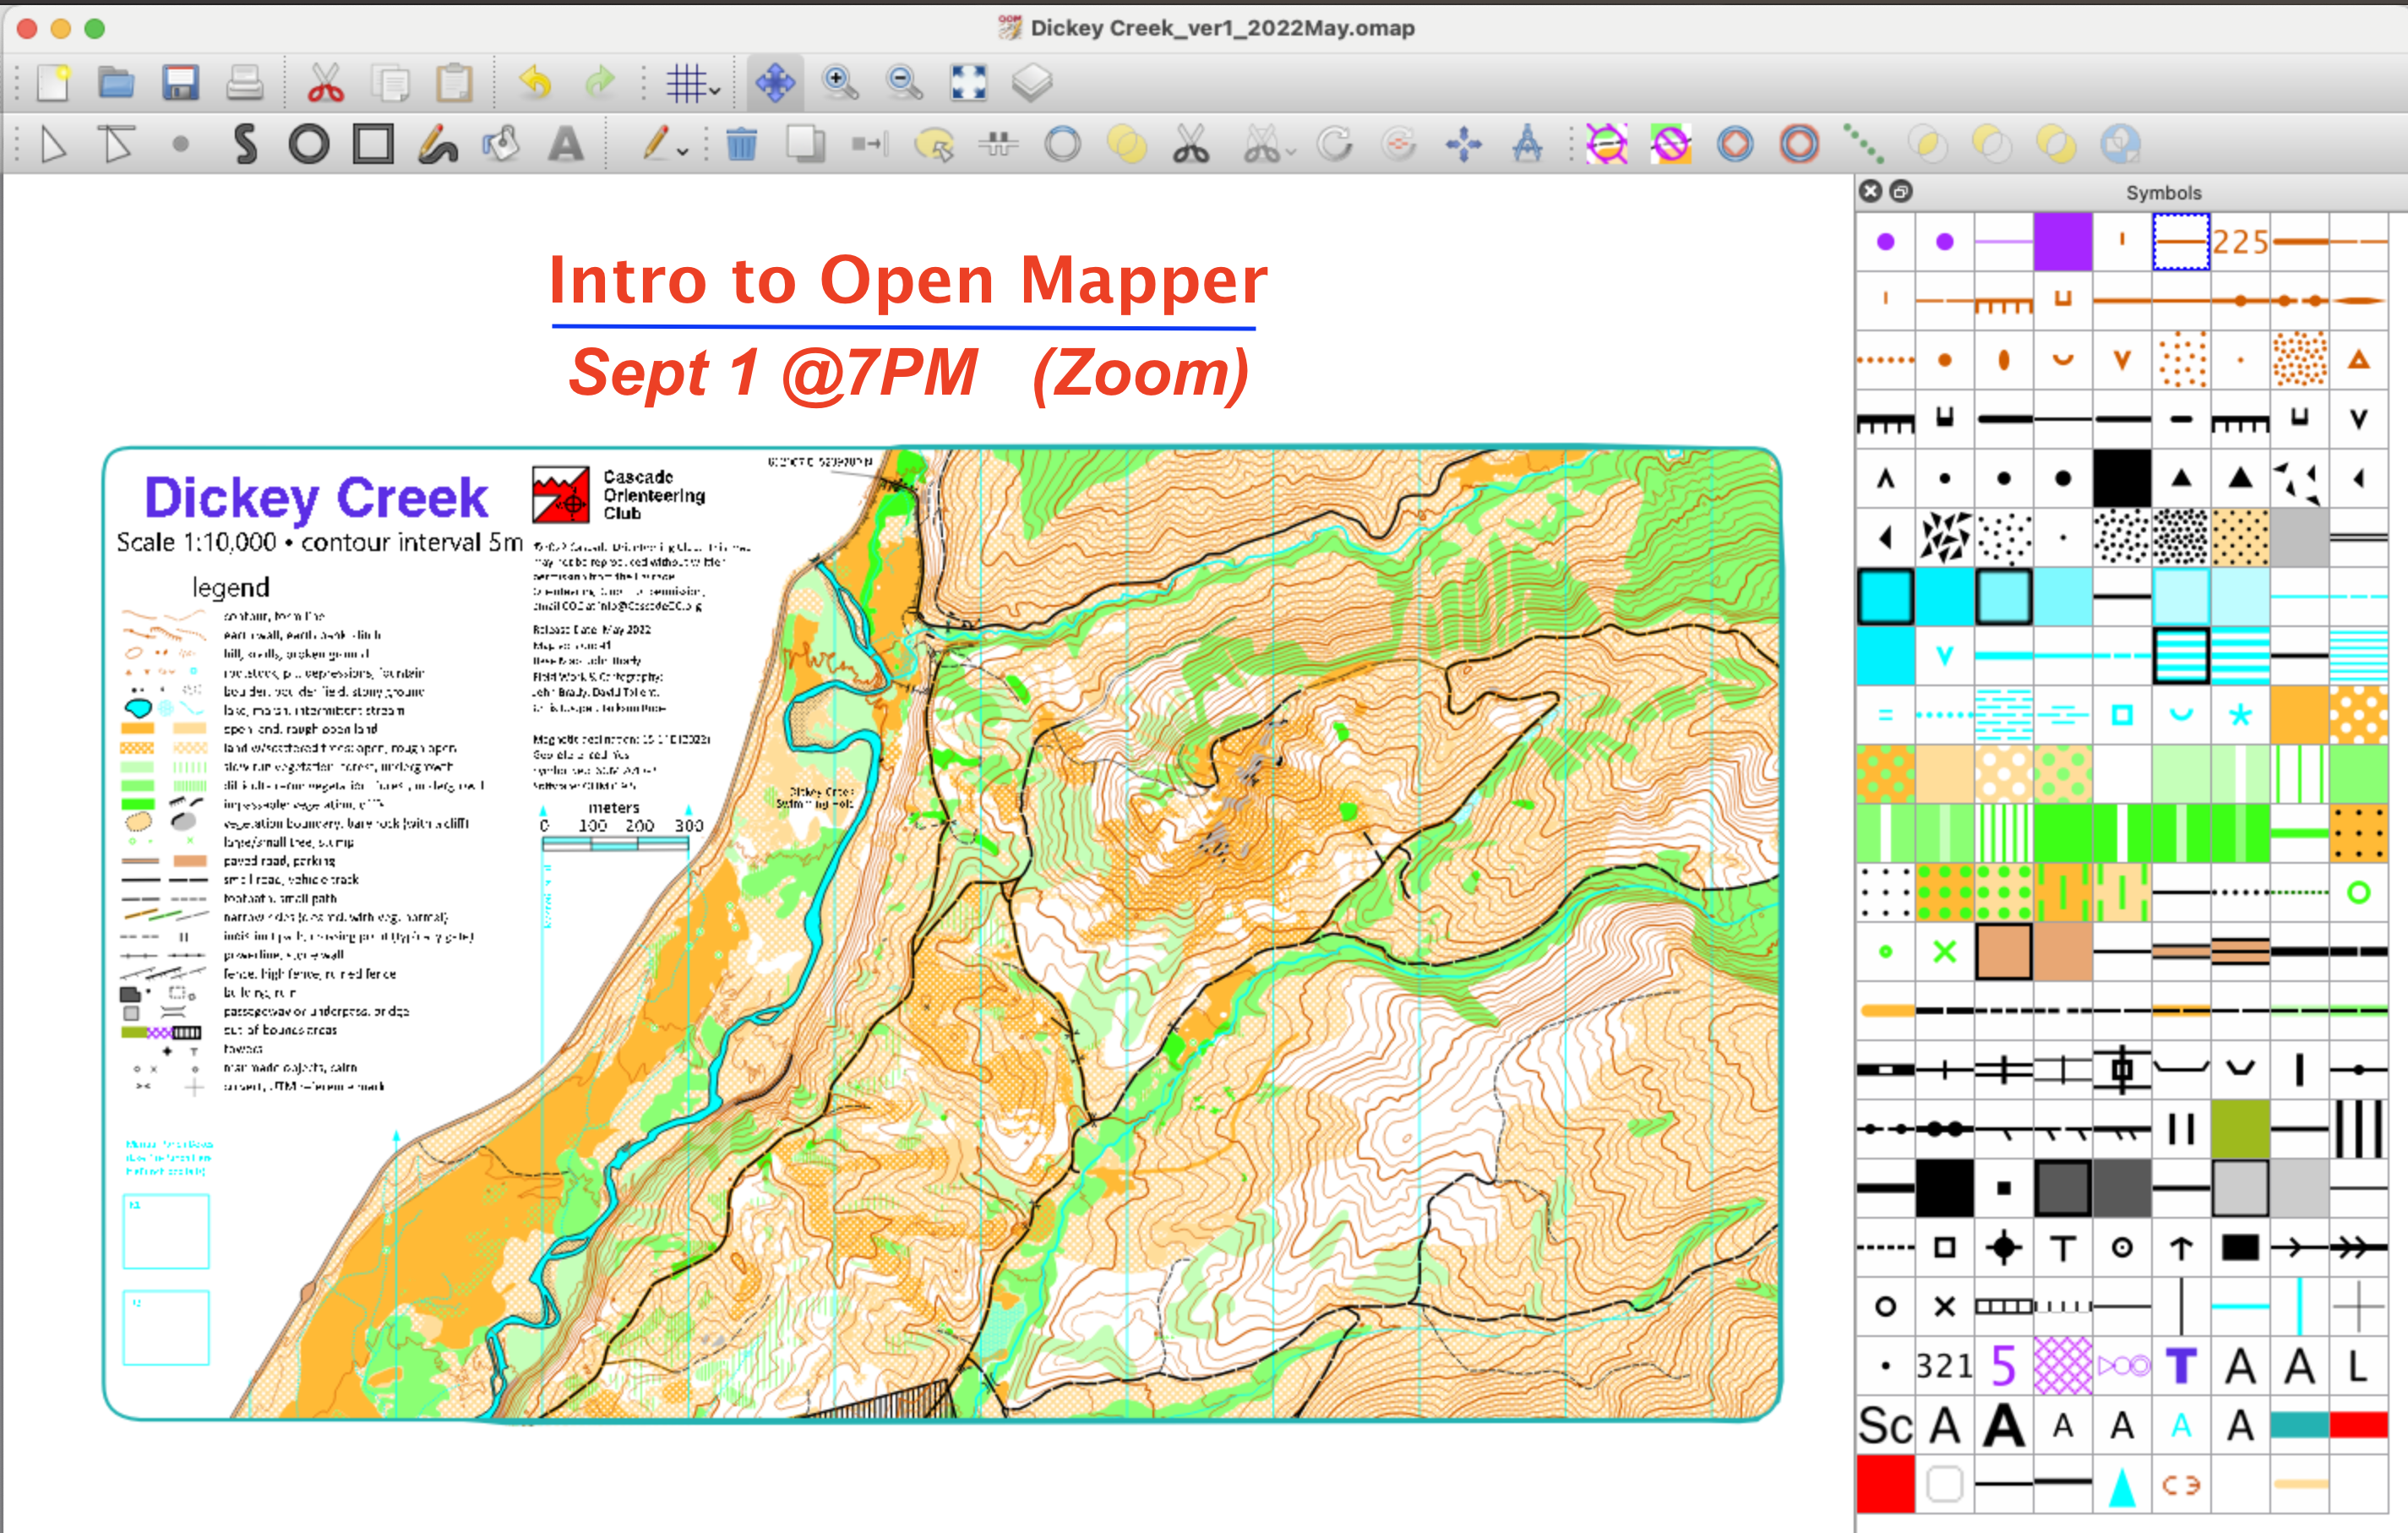Select the '225' contour value symbol

[2240, 241]
